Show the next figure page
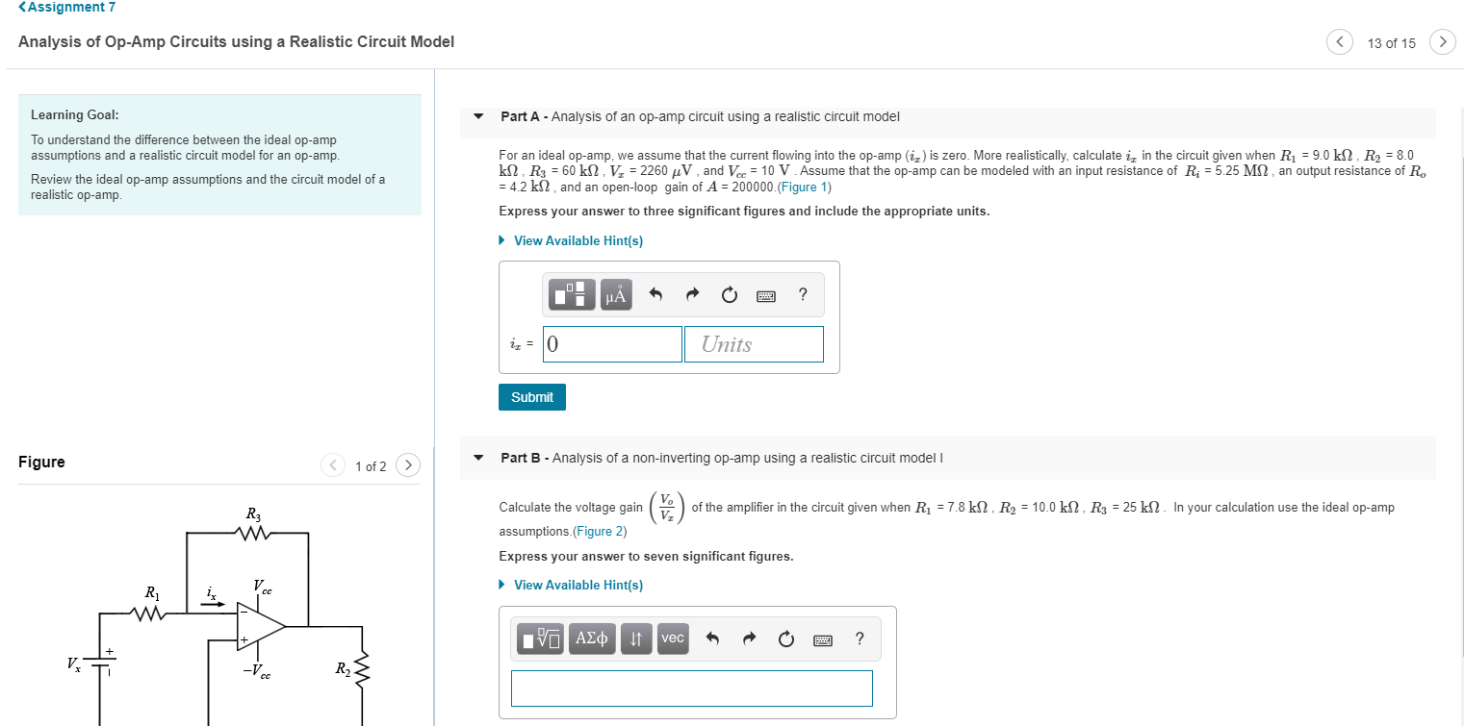 point(408,464)
